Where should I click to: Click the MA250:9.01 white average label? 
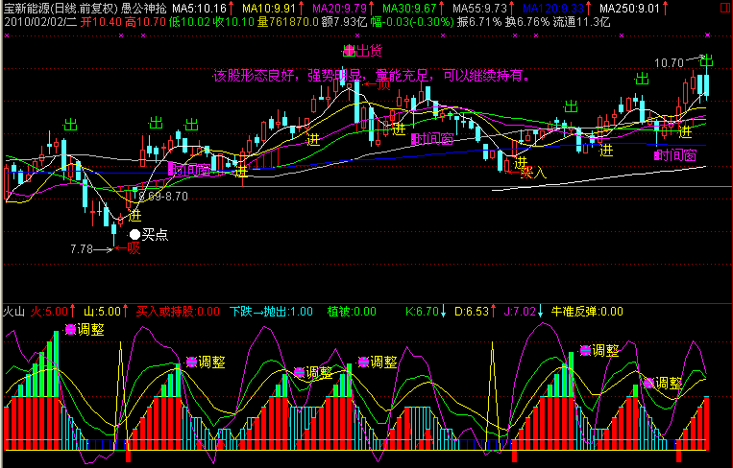click(x=628, y=9)
